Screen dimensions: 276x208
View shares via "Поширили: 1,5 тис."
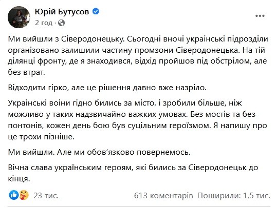click(233, 196)
